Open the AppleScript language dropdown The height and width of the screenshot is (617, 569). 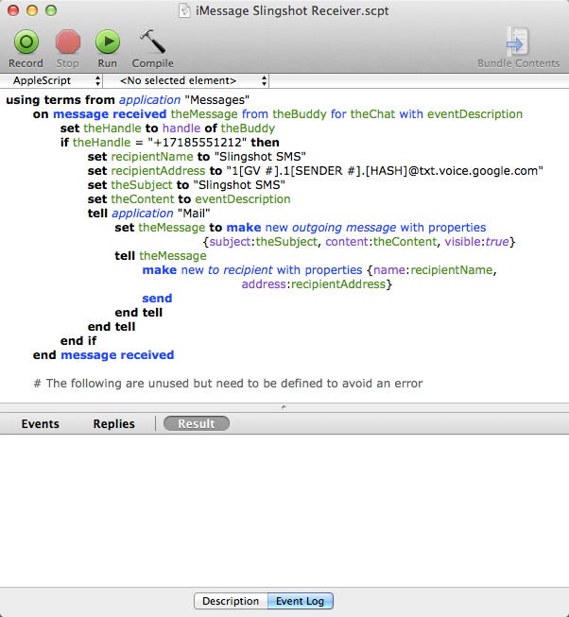pos(56,80)
